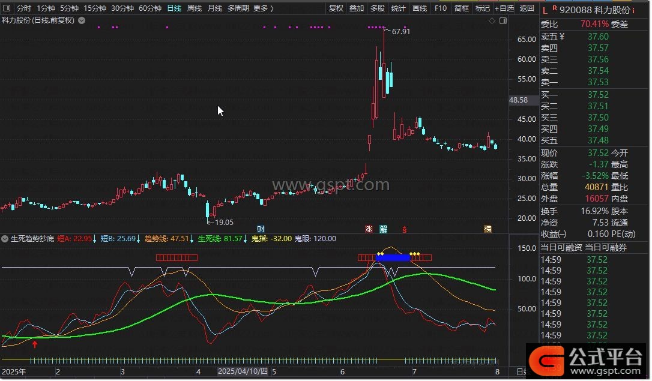Click the 榜 event marker on chart
This screenshot has height=381, width=652.
(x=487, y=229)
